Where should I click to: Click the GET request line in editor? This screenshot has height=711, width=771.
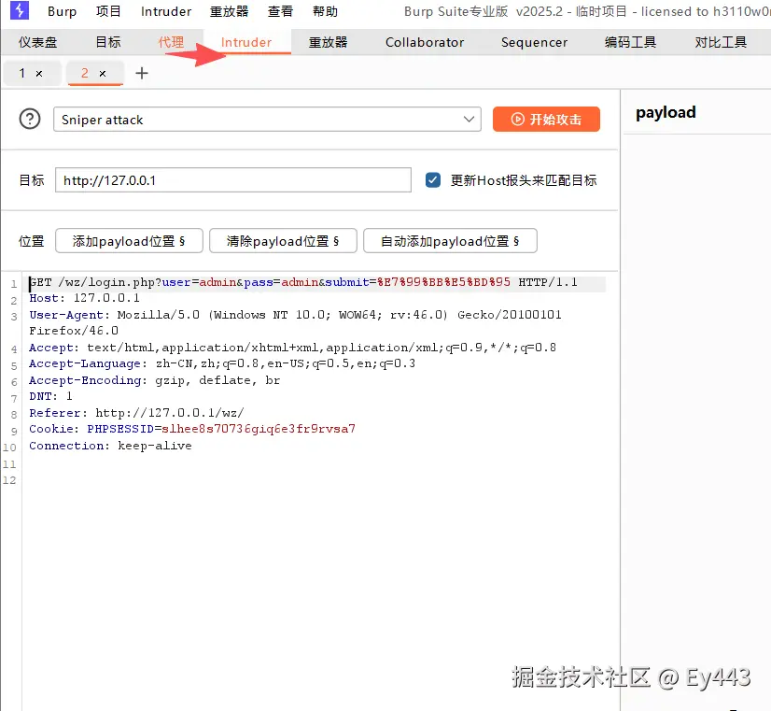tap(302, 282)
